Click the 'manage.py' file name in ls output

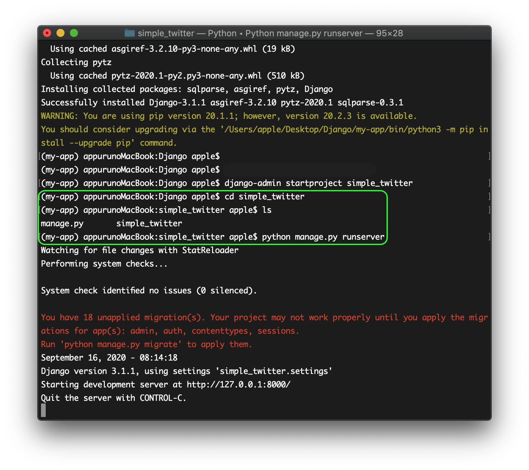coord(62,224)
